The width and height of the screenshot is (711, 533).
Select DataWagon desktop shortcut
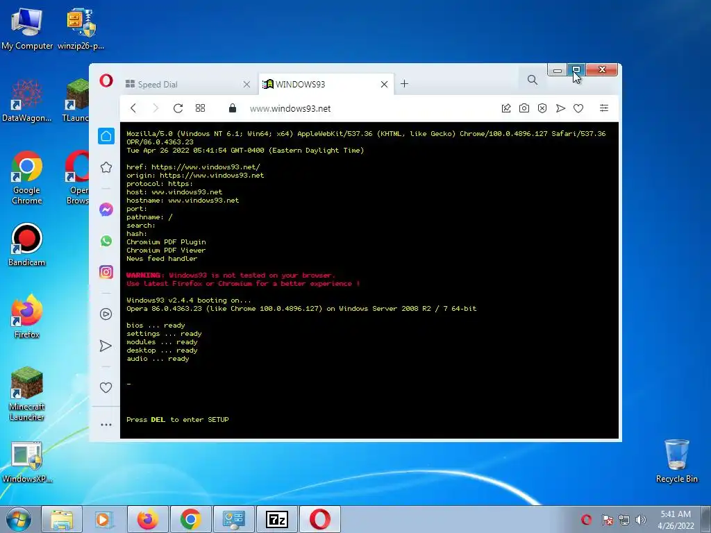(x=27, y=101)
